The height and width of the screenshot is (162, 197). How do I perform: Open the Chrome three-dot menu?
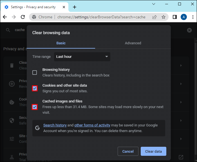[x=192, y=17]
